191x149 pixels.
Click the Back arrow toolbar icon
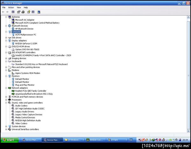[x=3, y=12]
